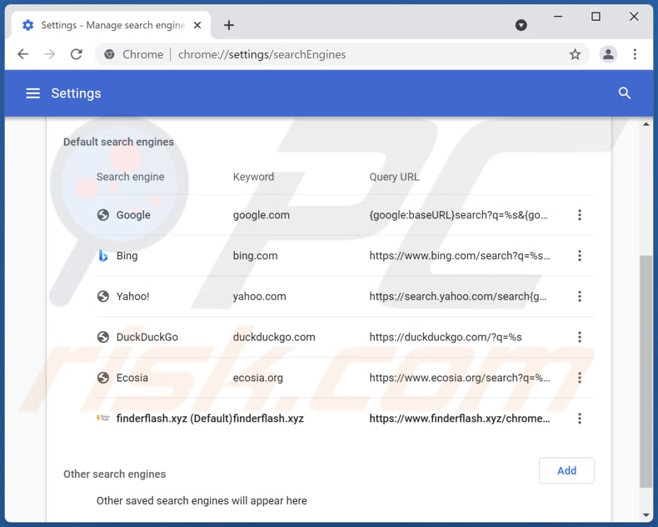Open a new tab with the plus button
This screenshot has height=527, width=658.
click(x=229, y=25)
